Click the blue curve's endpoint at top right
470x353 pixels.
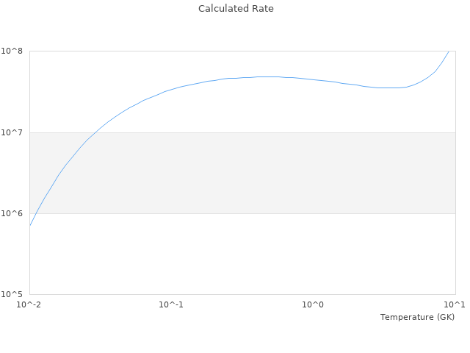[448, 51]
